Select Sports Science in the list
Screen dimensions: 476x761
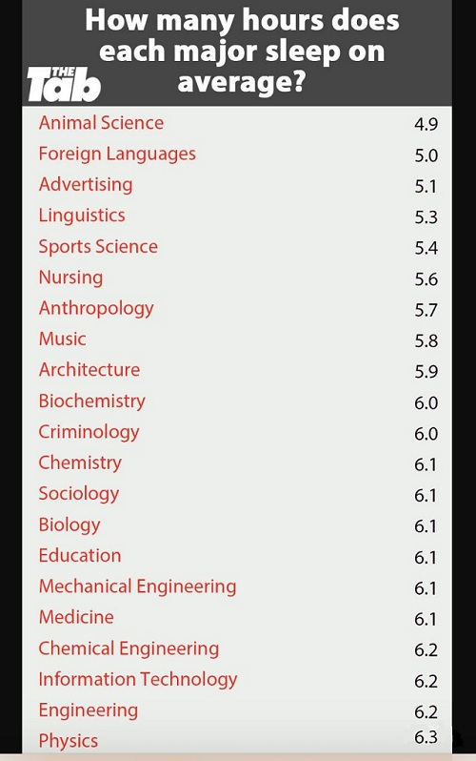(98, 247)
